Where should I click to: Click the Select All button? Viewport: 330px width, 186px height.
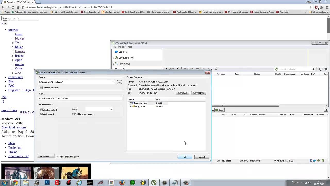click(x=182, y=93)
